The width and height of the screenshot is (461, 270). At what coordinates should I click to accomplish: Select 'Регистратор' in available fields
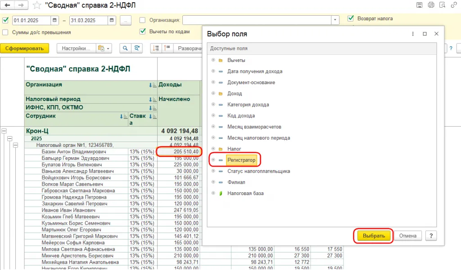241,160
